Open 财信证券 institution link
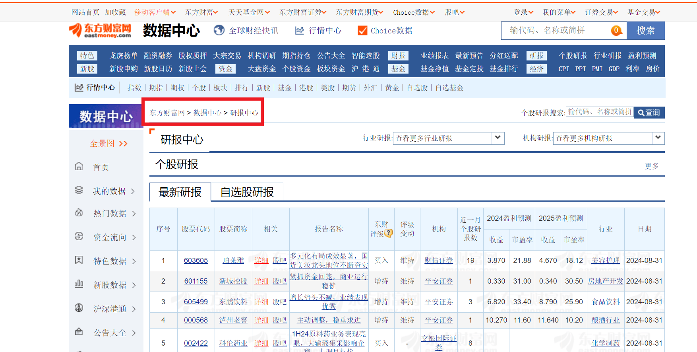The width and height of the screenshot is (697, 352). (x=439, y=261)
